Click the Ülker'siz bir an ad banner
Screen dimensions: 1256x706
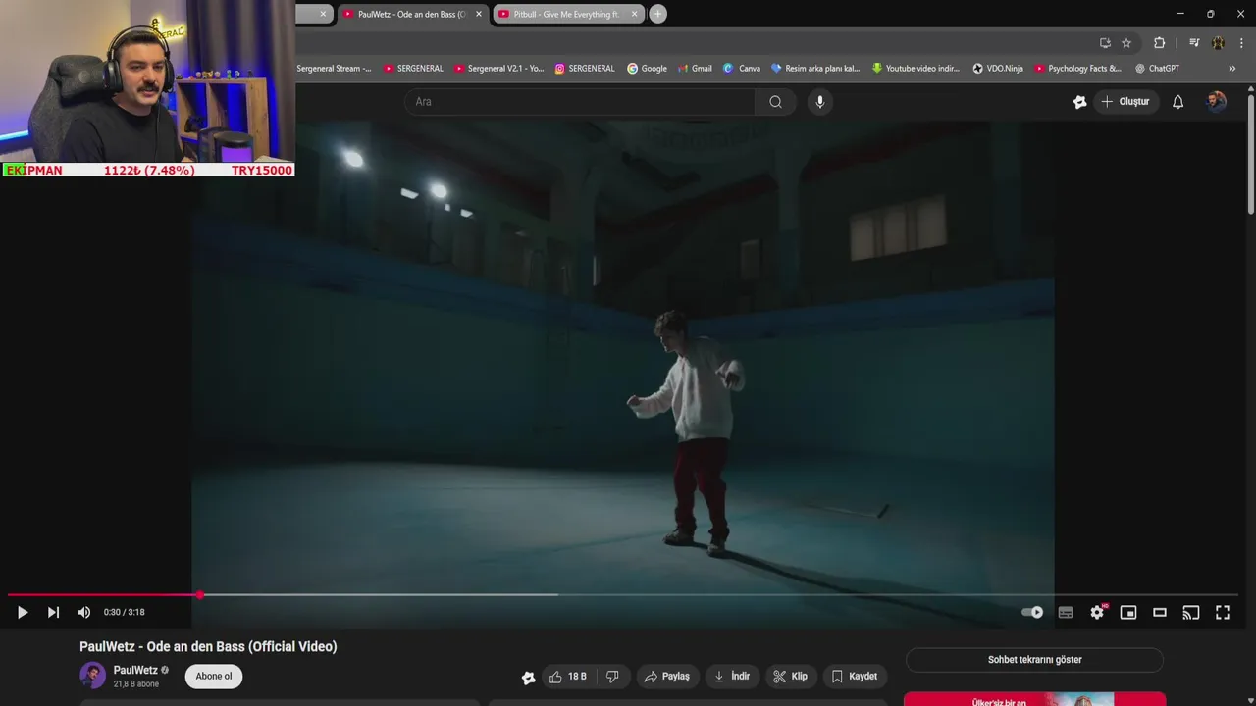(x=1034, y=699)
